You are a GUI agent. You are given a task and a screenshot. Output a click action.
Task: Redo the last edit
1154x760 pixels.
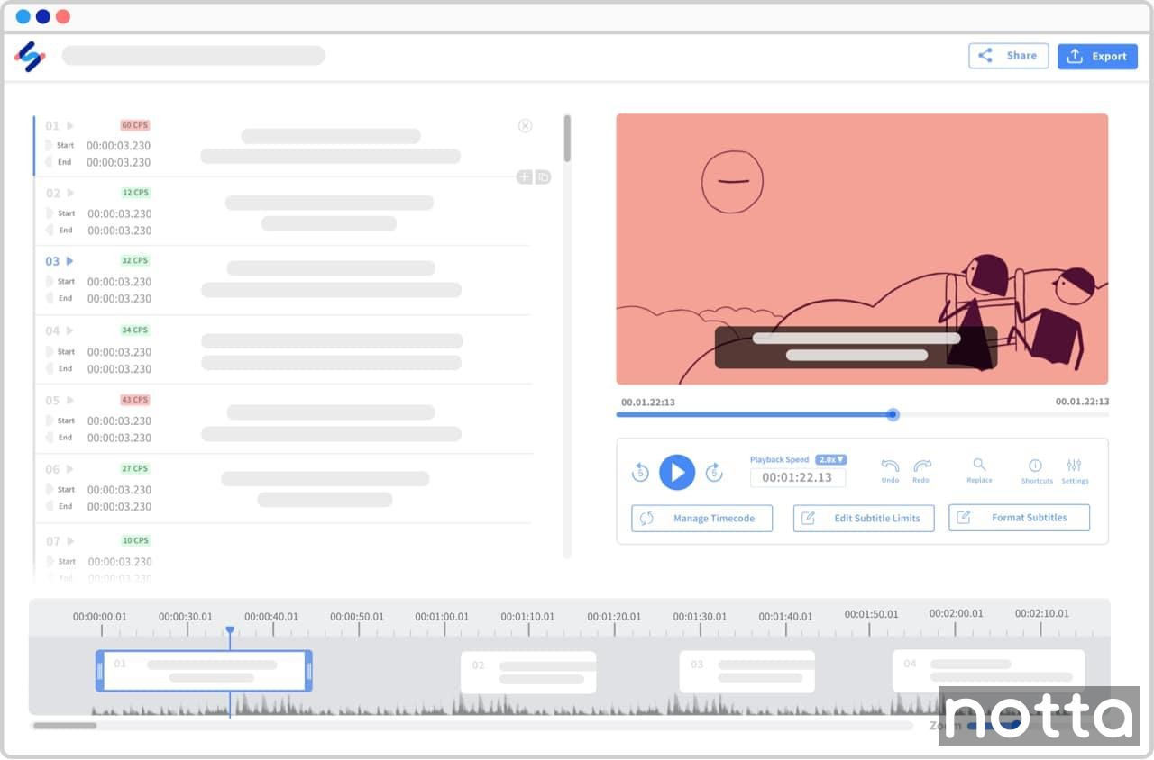coord(921,468)
